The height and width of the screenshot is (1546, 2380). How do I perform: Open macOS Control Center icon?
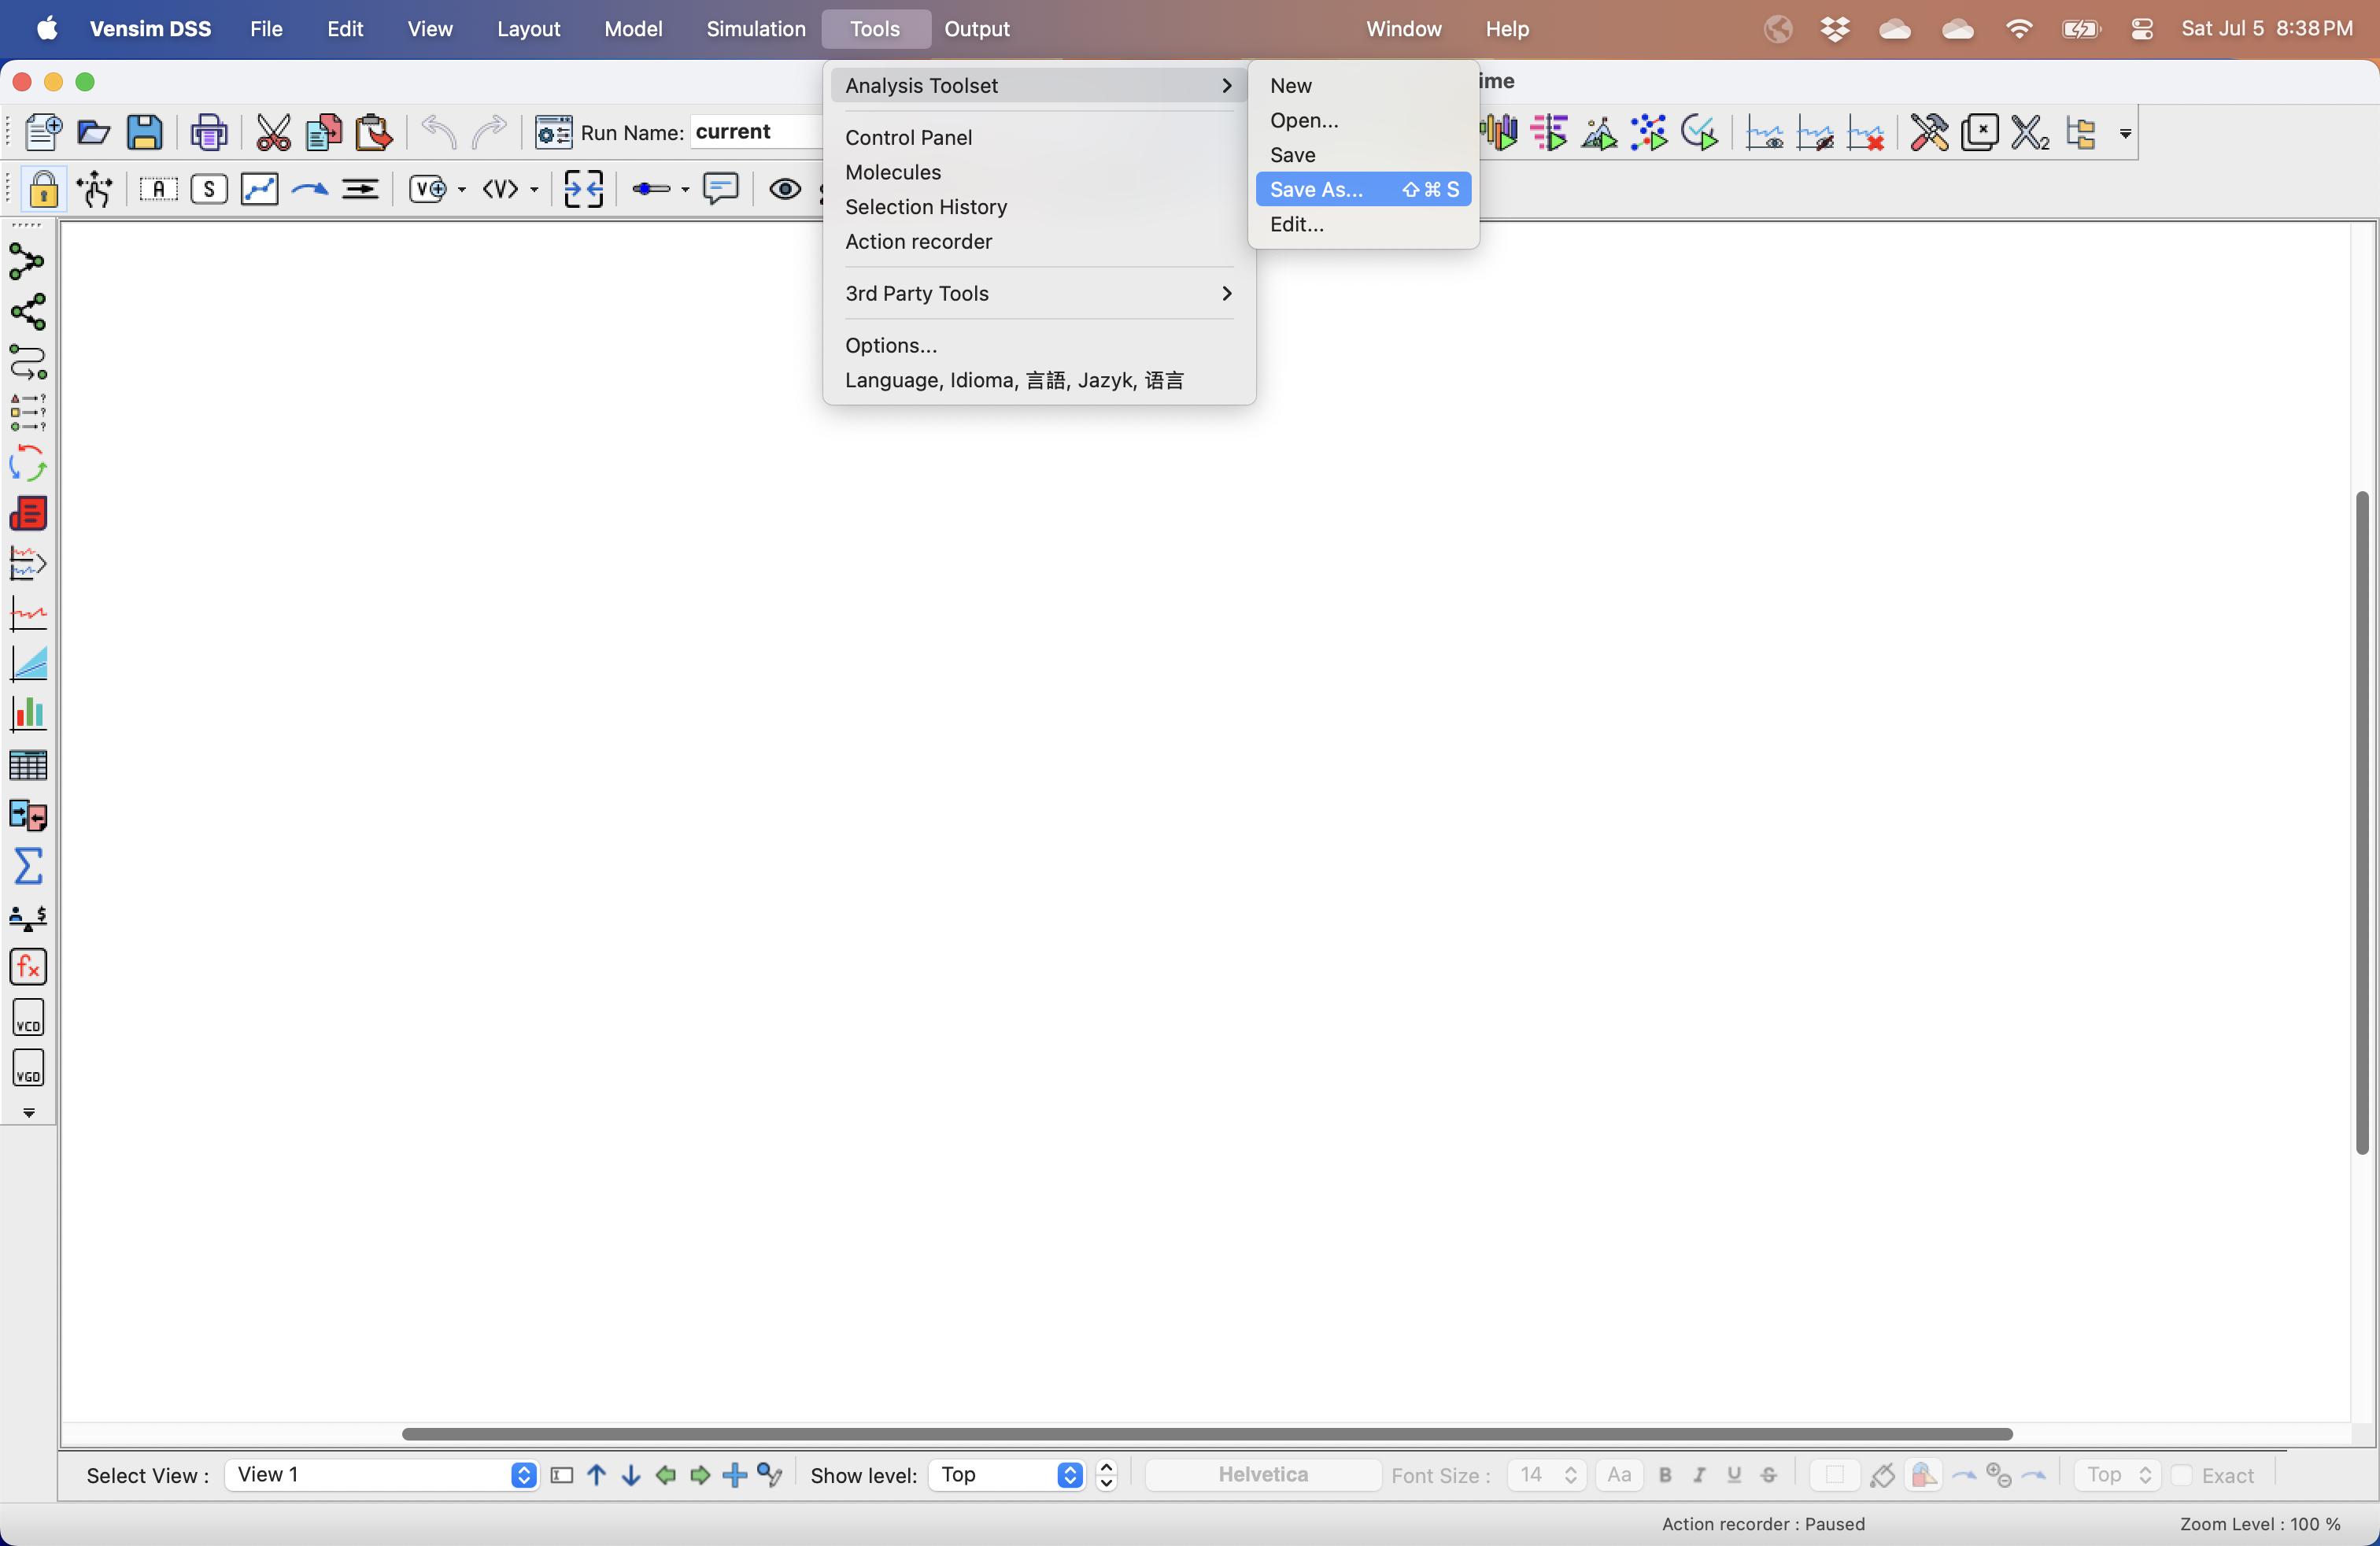(2141, 29)
